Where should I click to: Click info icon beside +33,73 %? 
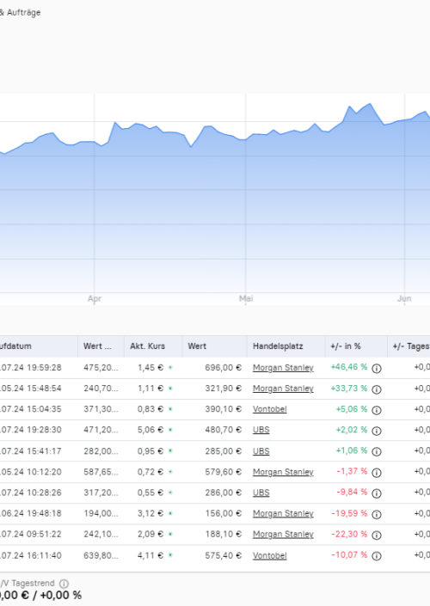pos(377,389)
